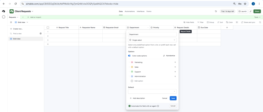Image resolution: width=263 pixels, height=112 pixels.
Task: Open row height icon in toolbar
Action: click(x=237, y=22)
